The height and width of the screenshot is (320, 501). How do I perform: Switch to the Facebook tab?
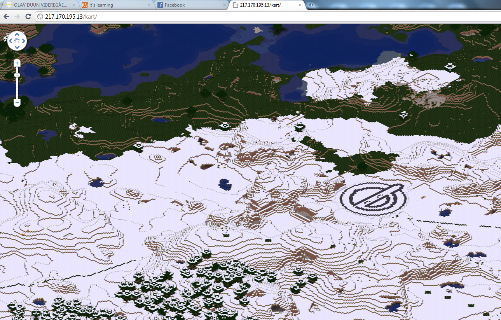[191, 5]
